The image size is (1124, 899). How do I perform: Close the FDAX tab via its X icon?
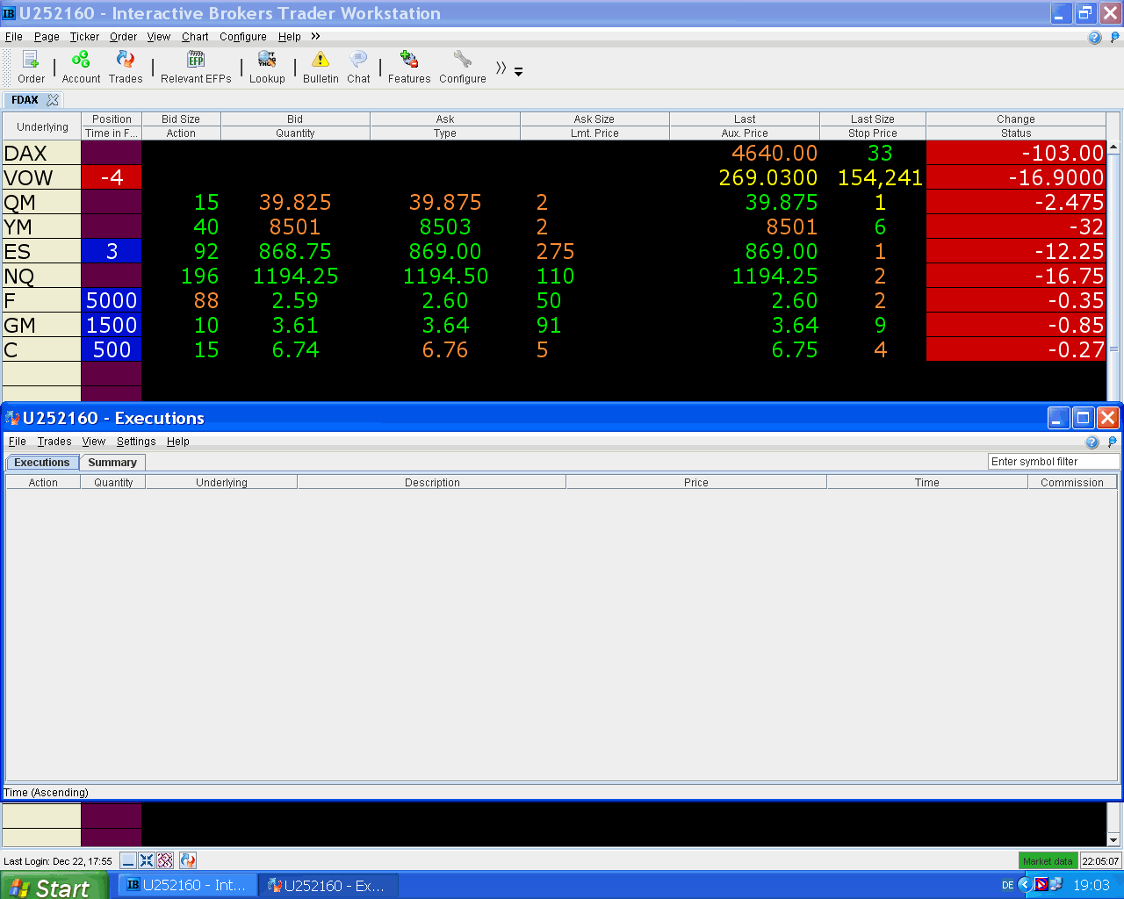tap(53, 100)
